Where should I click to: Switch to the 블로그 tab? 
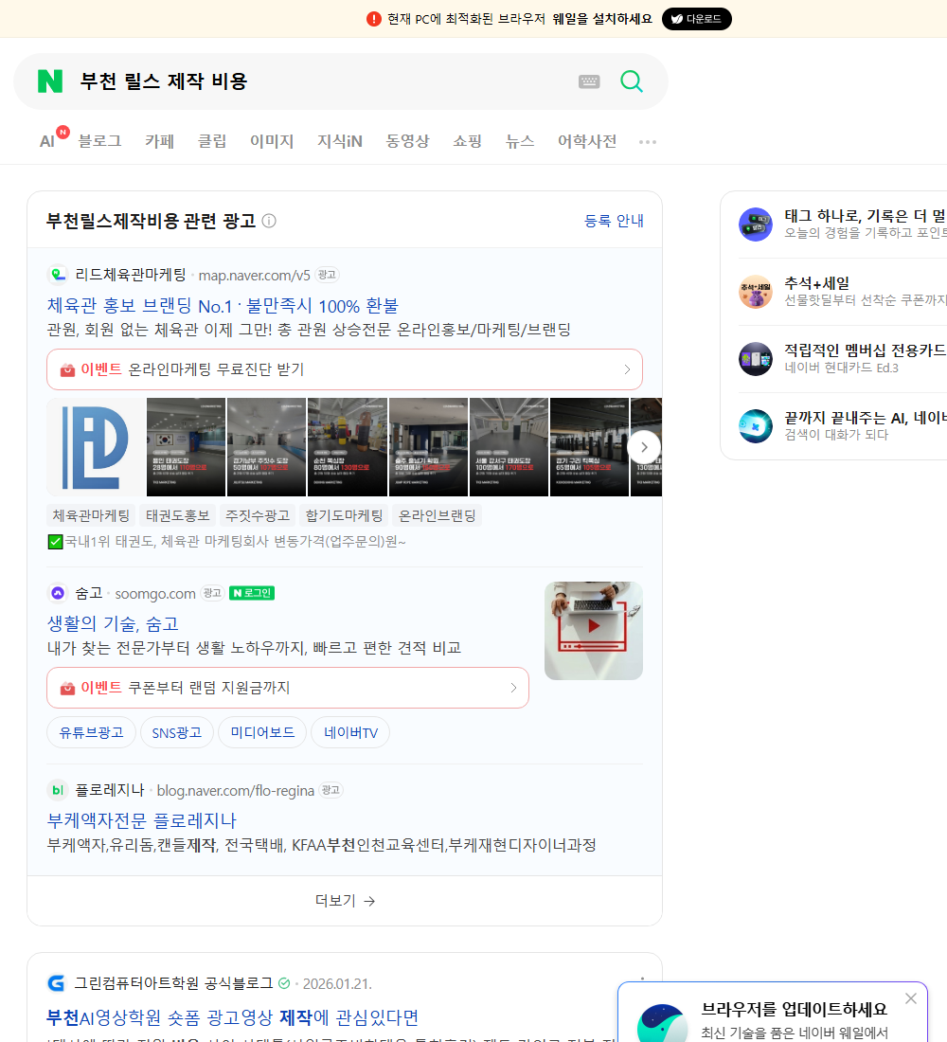[99, 141]
